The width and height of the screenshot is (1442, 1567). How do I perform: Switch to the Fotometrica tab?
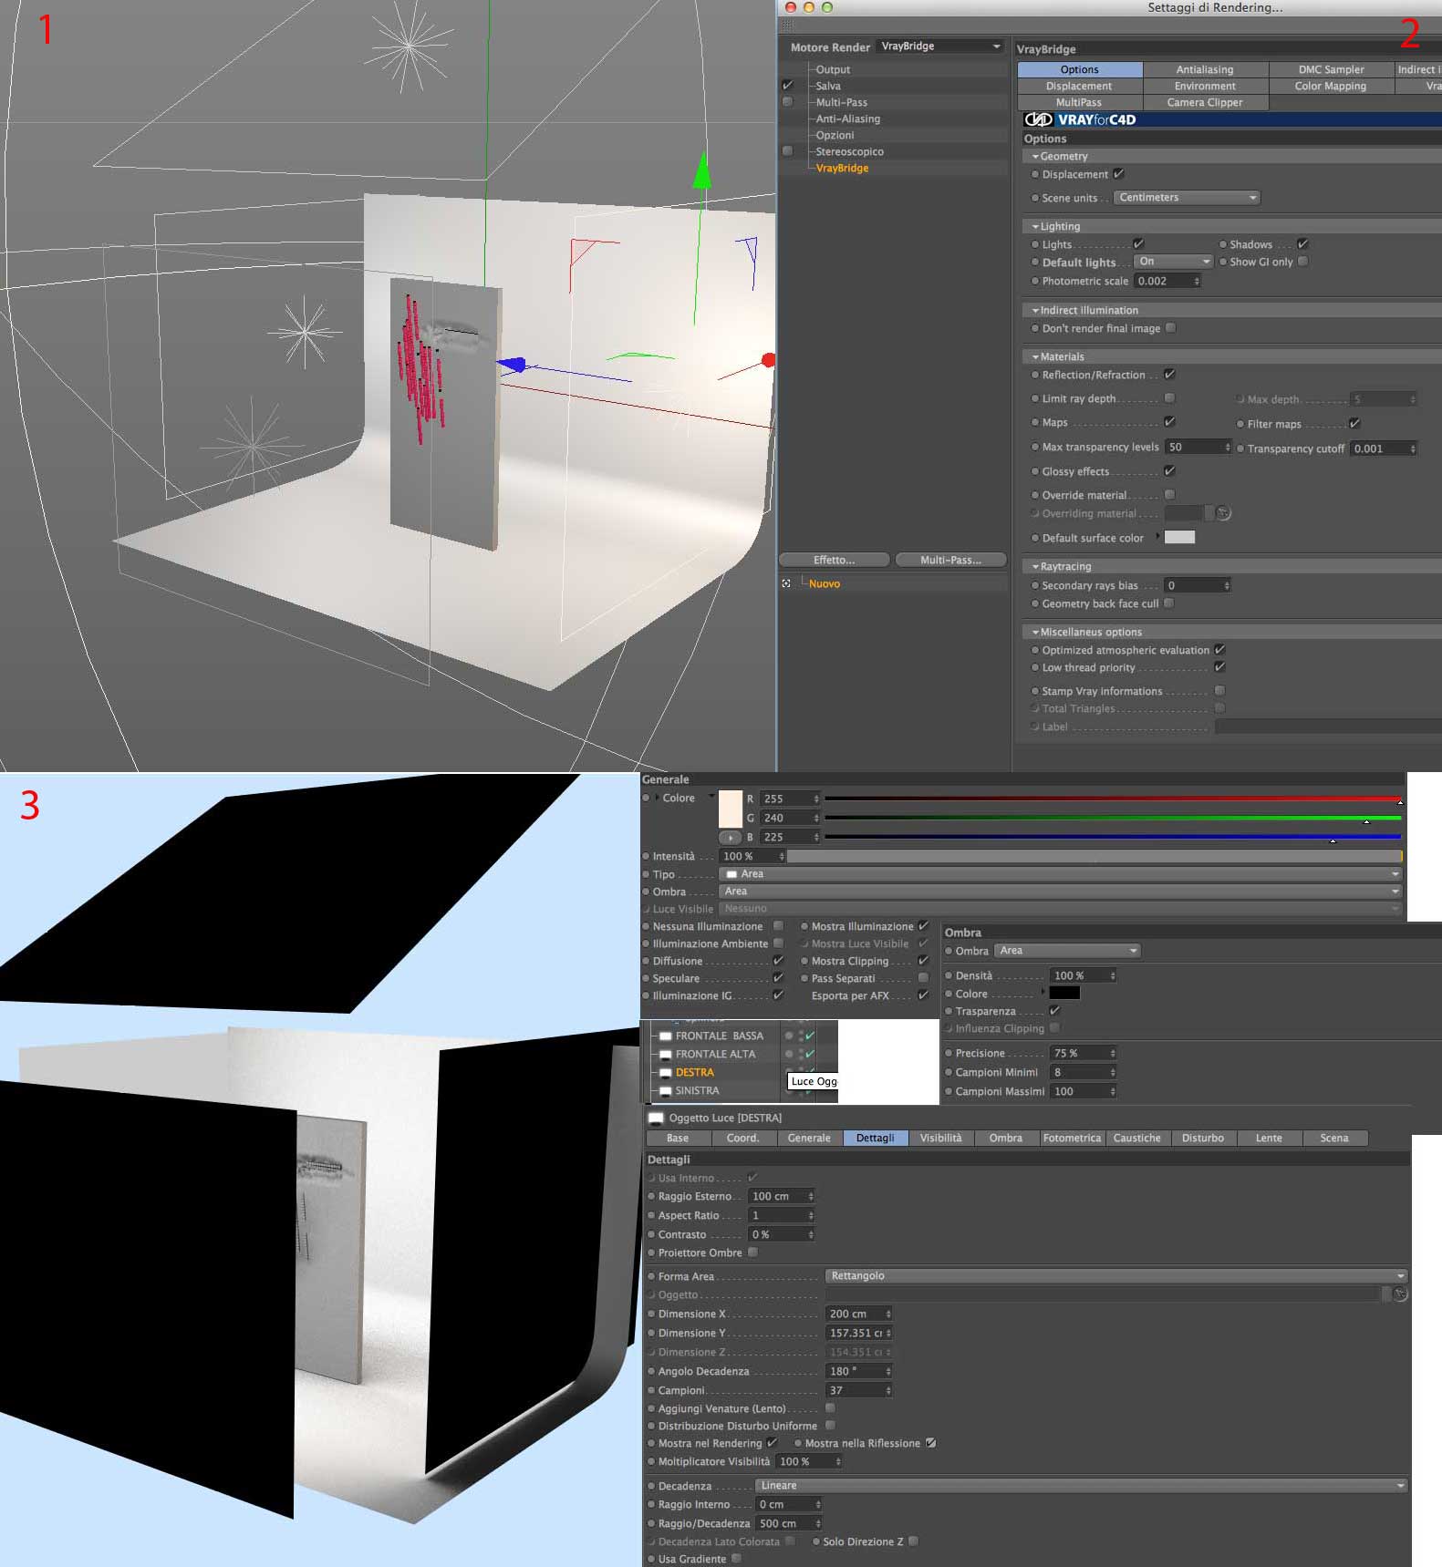coord(1072,1138)
